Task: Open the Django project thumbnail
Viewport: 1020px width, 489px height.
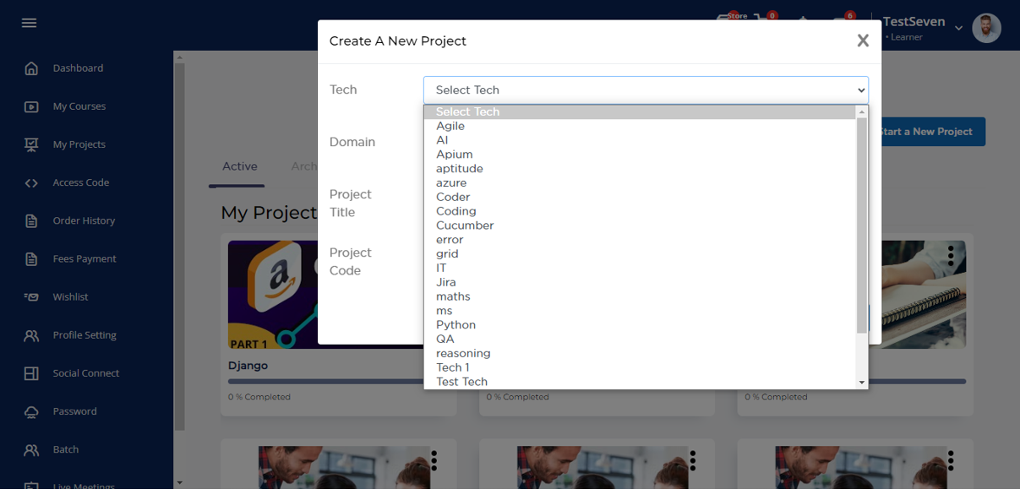Action: tap(270, 295)
